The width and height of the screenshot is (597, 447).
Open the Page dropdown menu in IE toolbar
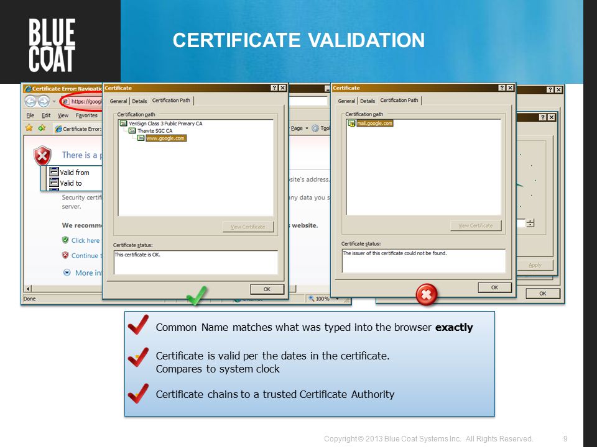tap(299, 129)
